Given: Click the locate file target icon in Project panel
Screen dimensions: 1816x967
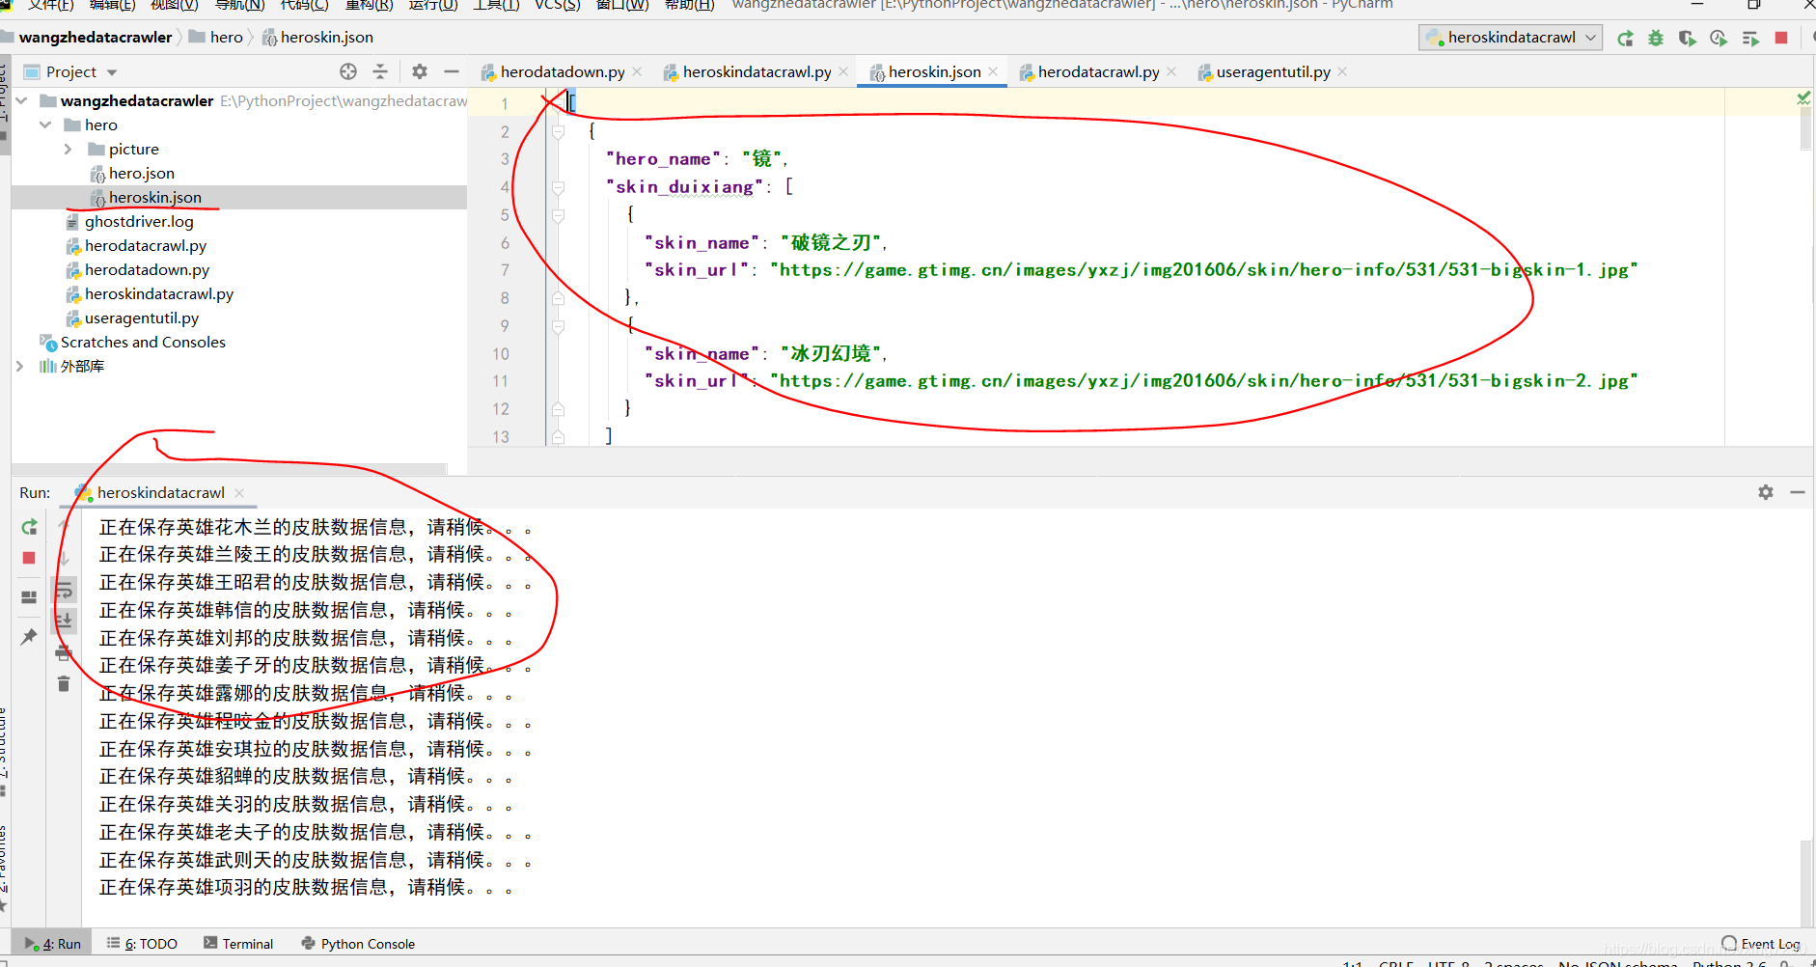Looking at the screenshot, I should [x=348, y=71].
